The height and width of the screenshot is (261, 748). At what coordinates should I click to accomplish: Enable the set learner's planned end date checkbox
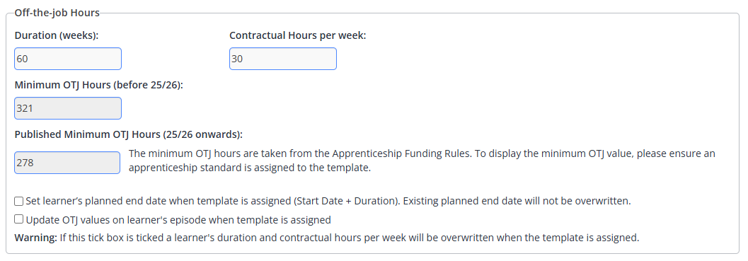18,202
